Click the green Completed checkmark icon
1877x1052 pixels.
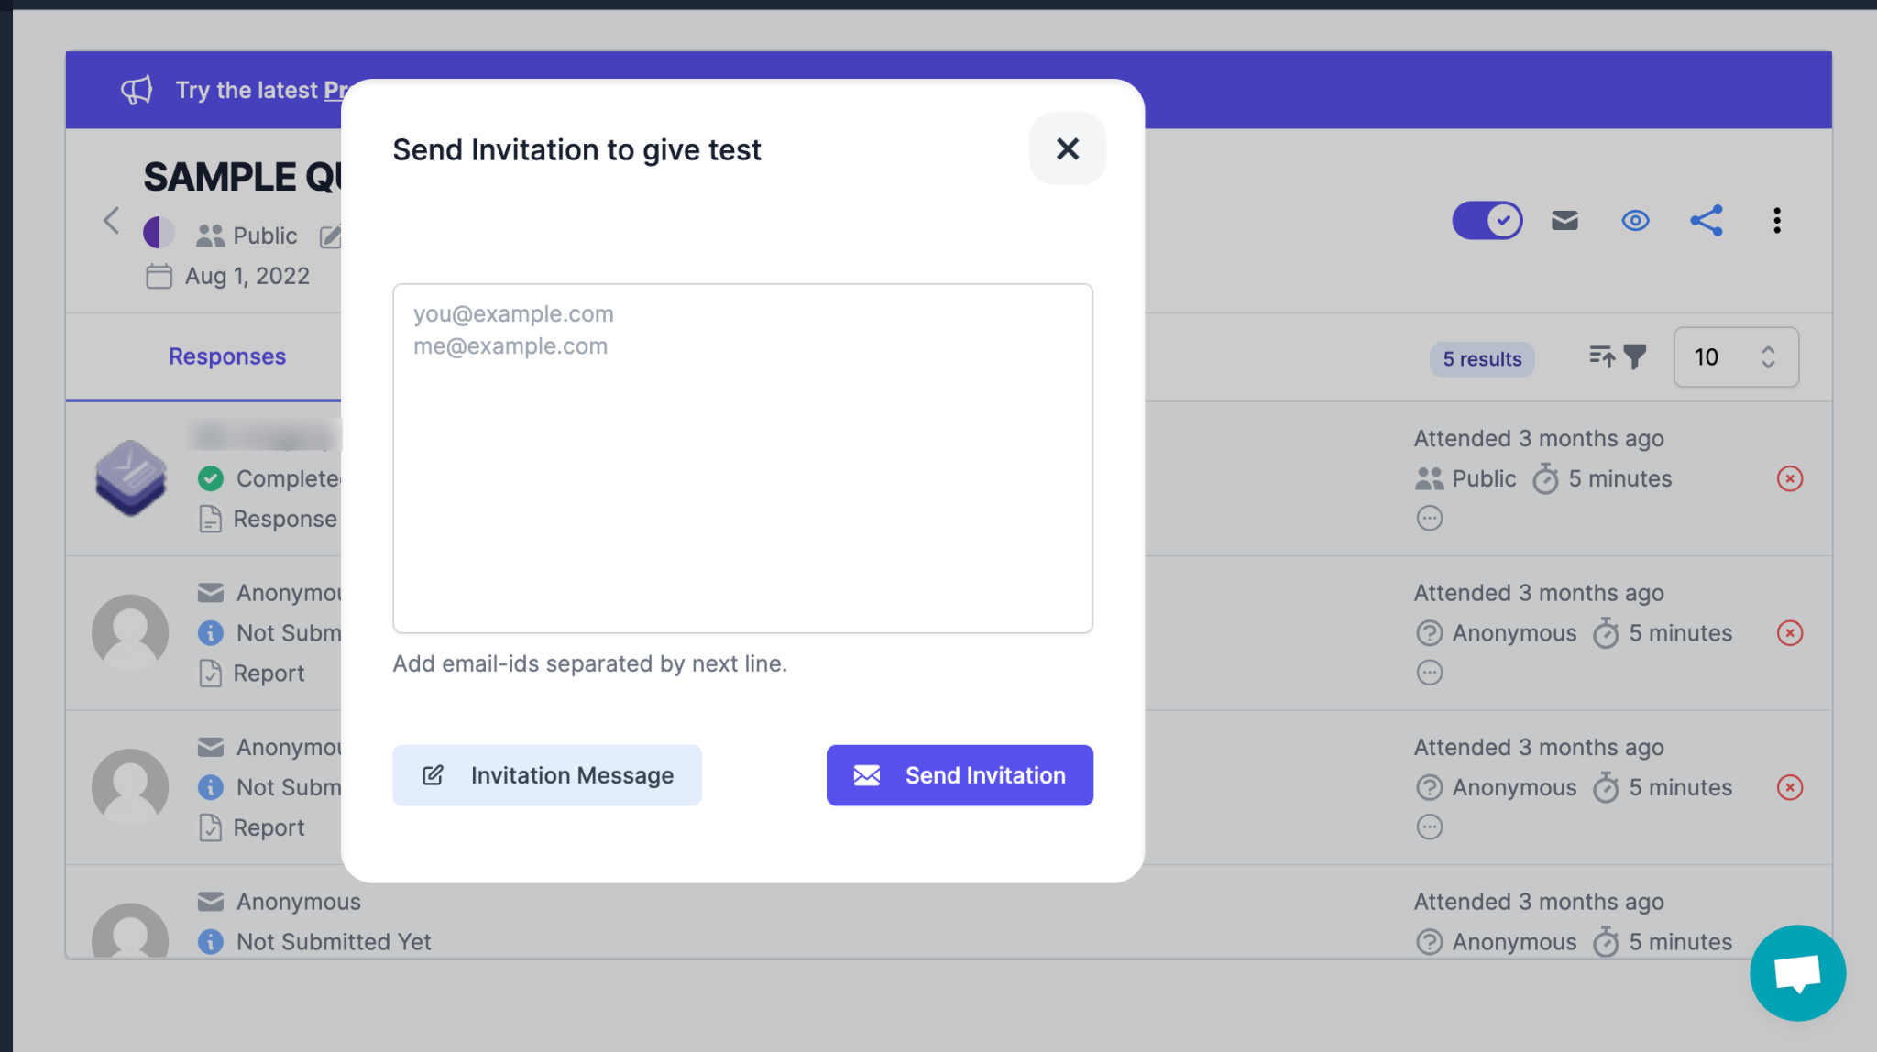click(x=210, y=478)
